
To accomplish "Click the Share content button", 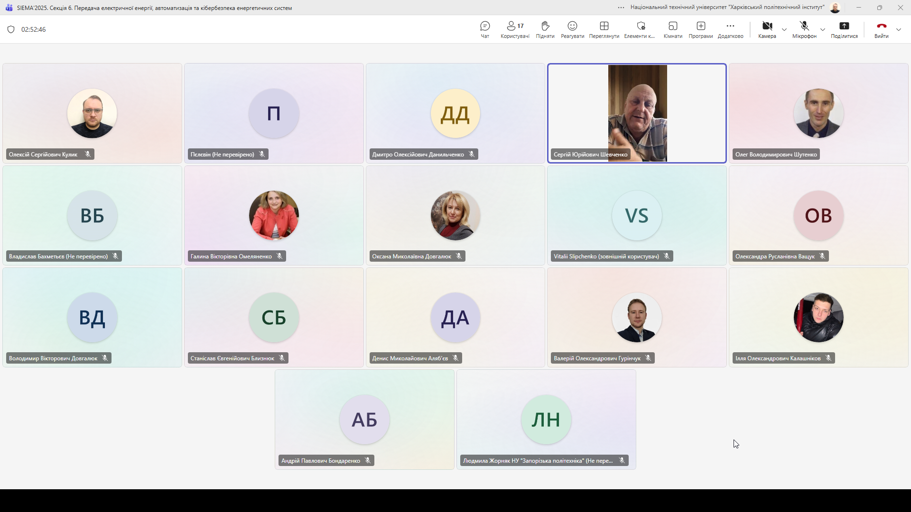I will 844,29.
